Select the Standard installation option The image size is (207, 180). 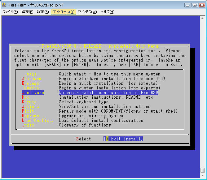pos(32,79)
